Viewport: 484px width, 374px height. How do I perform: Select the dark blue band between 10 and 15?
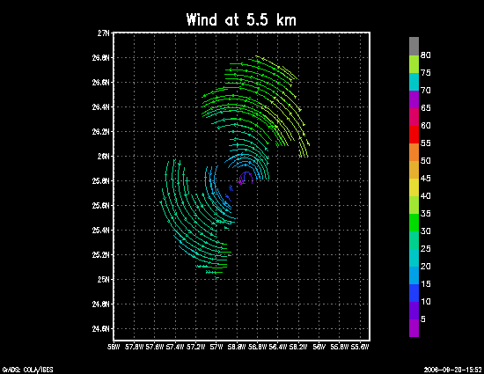tap(414, 293)
